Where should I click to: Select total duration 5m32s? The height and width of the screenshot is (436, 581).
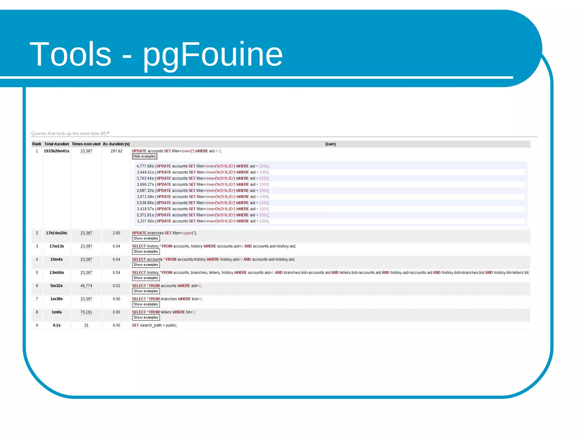pos(56,286)
